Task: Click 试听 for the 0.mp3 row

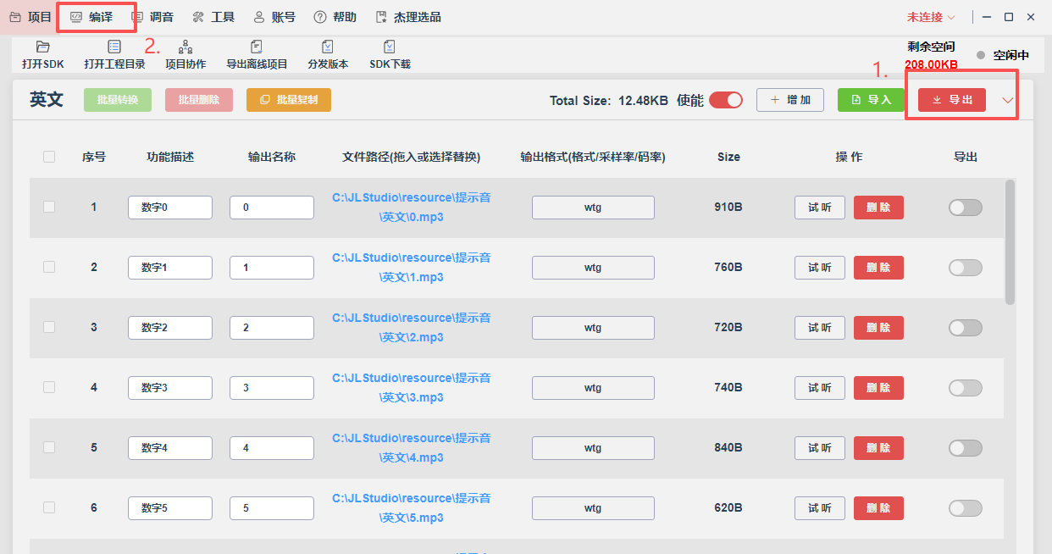Action: tap(820, 208)
